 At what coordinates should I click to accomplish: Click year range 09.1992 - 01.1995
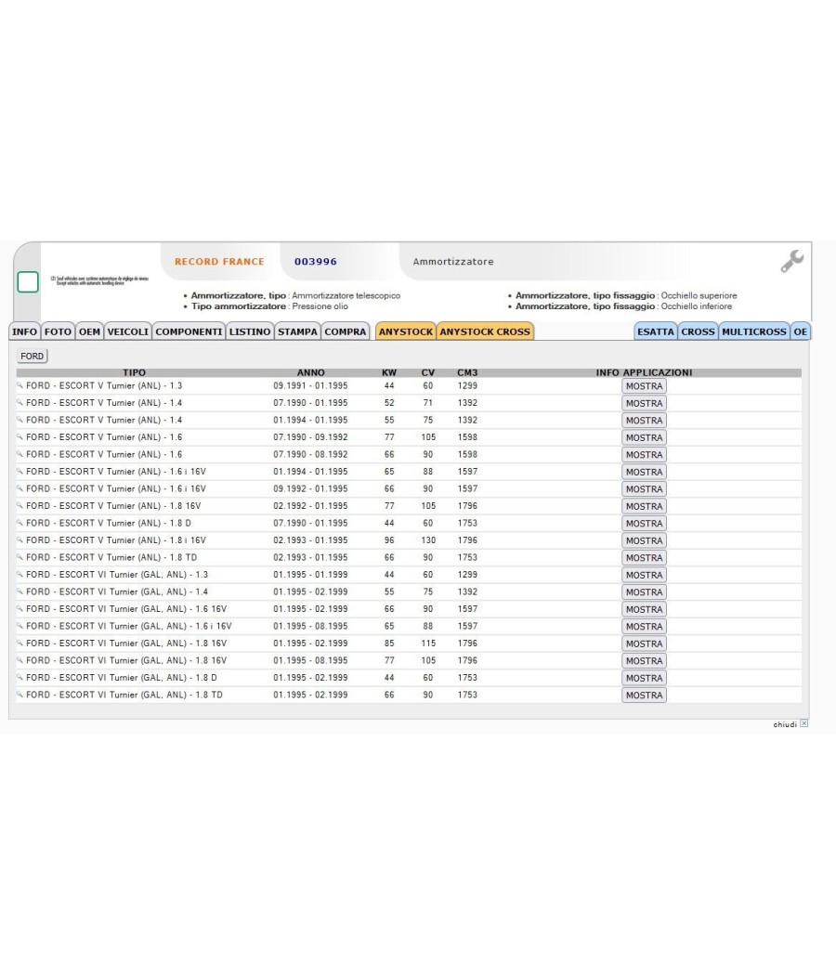tap(310, 488)
